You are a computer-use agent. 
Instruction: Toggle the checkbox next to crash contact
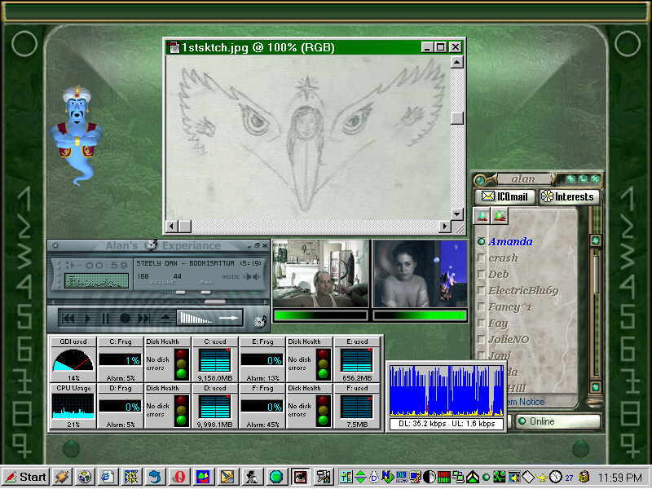coord(482,258)
